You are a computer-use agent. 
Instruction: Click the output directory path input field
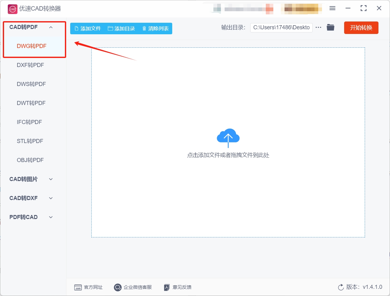281,27
